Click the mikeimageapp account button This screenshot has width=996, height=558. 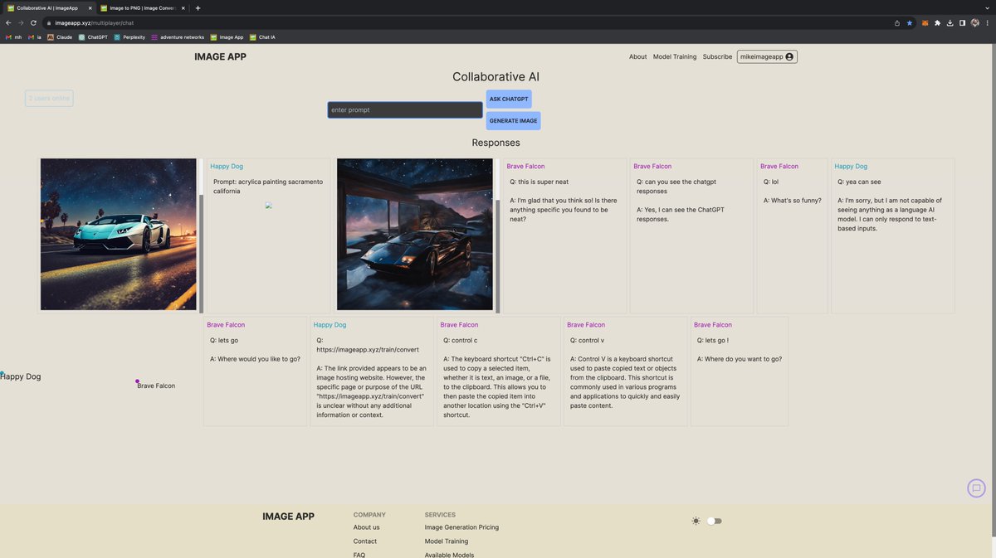767,57
